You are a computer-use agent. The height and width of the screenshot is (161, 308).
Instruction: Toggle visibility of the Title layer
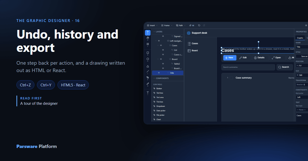coord(159,73)
